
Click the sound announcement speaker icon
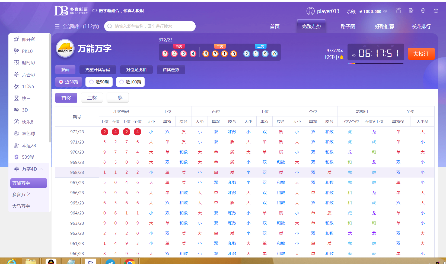coord(95,11)
